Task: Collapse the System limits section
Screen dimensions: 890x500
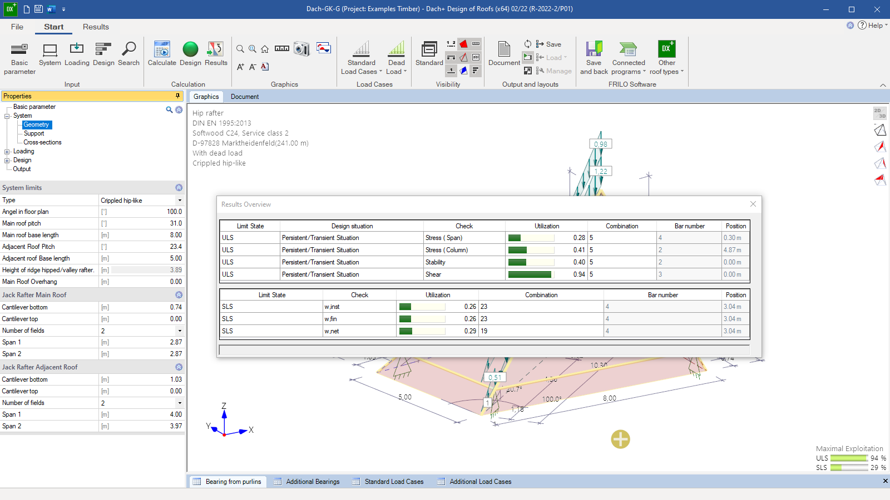Action: [179, 188]
